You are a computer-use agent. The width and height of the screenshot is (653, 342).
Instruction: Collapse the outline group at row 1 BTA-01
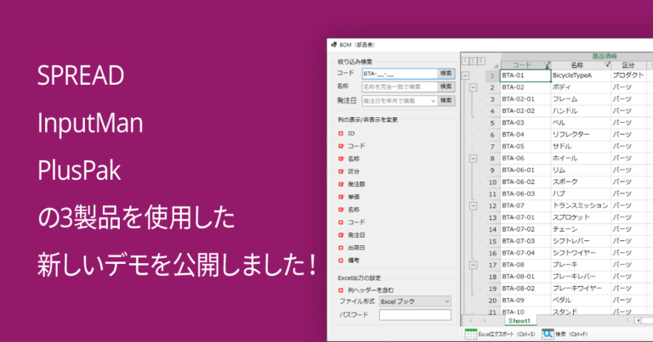pos(466,76)
